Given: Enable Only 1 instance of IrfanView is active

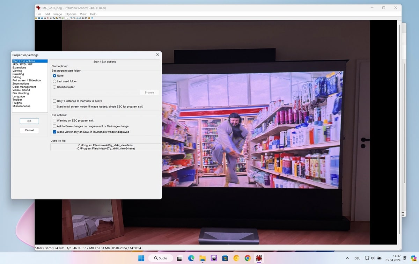Looking at the screenshot, I should click(x=54, y=101).
